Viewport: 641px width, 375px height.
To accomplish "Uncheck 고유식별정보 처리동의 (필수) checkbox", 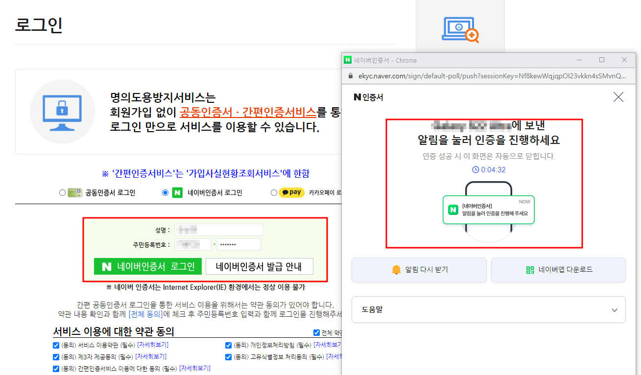I will pyautogui.click(x=228, y=357).
